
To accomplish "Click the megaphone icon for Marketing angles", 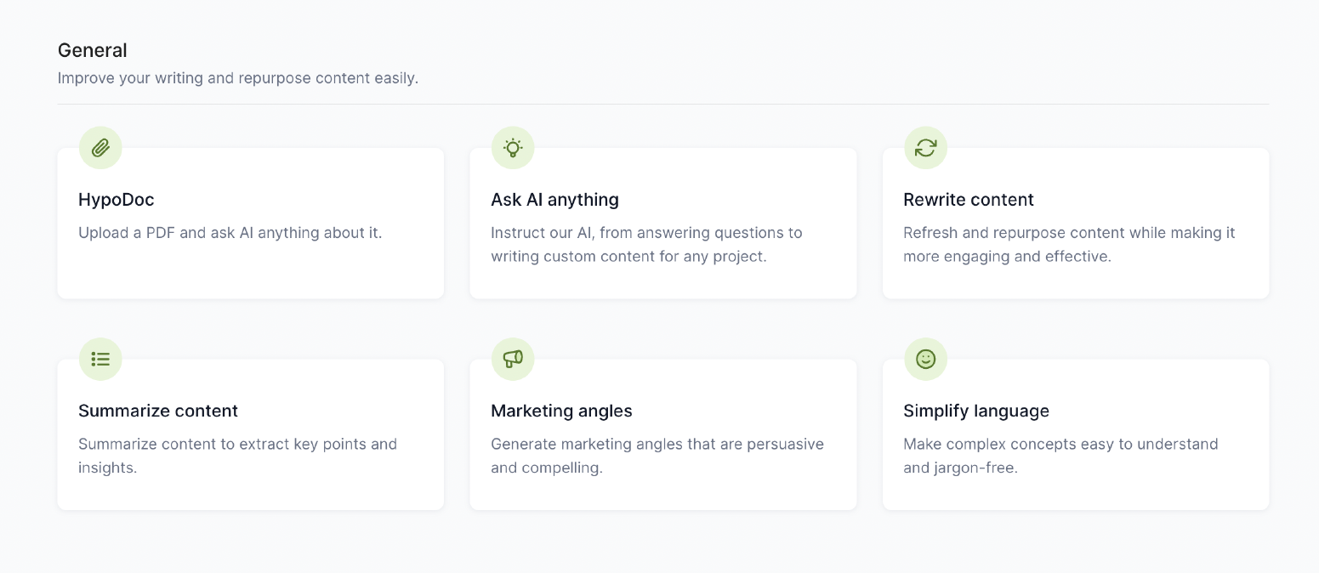I will tap(513, 359).
